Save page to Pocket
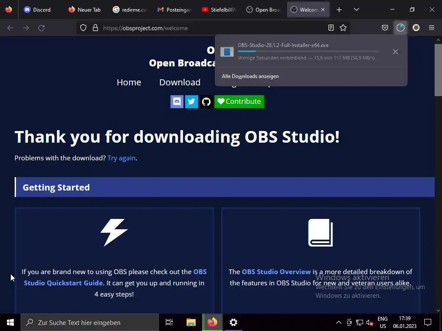 click(385, 28)
